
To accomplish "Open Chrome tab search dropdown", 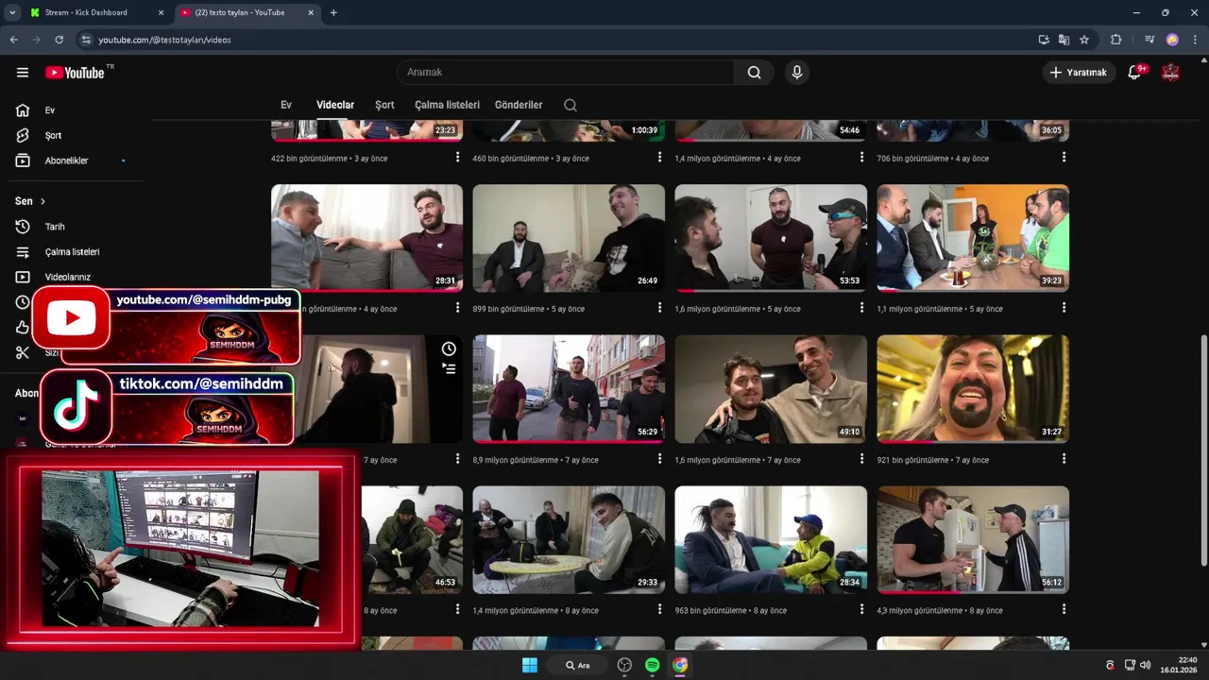I will tap(12, 12).
